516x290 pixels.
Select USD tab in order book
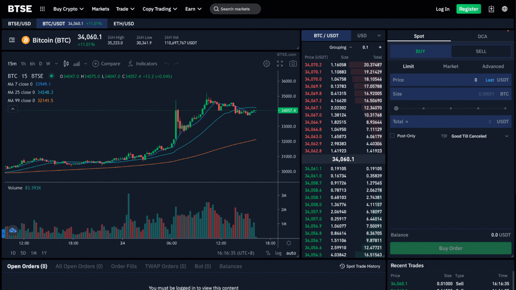[x=362, y=36]
